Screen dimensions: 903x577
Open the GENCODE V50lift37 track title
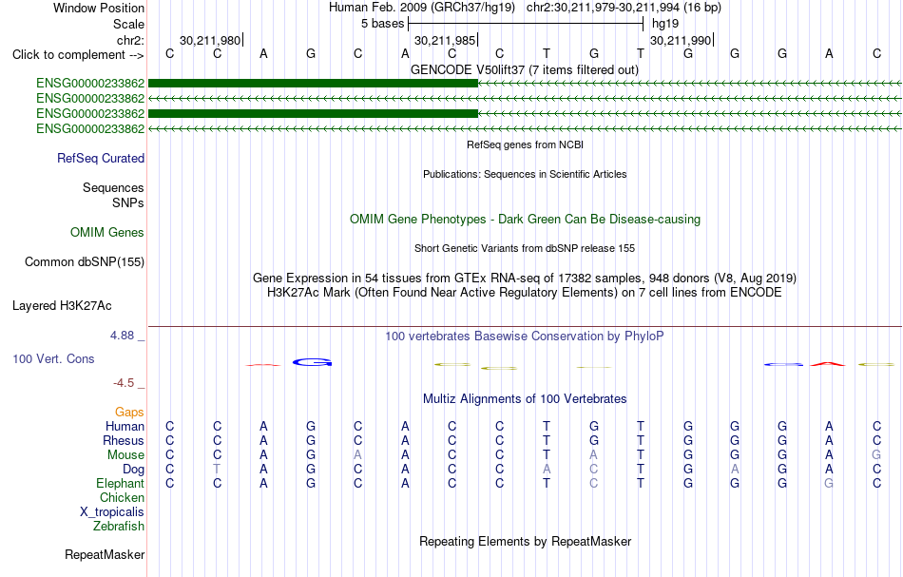(525, 70)
